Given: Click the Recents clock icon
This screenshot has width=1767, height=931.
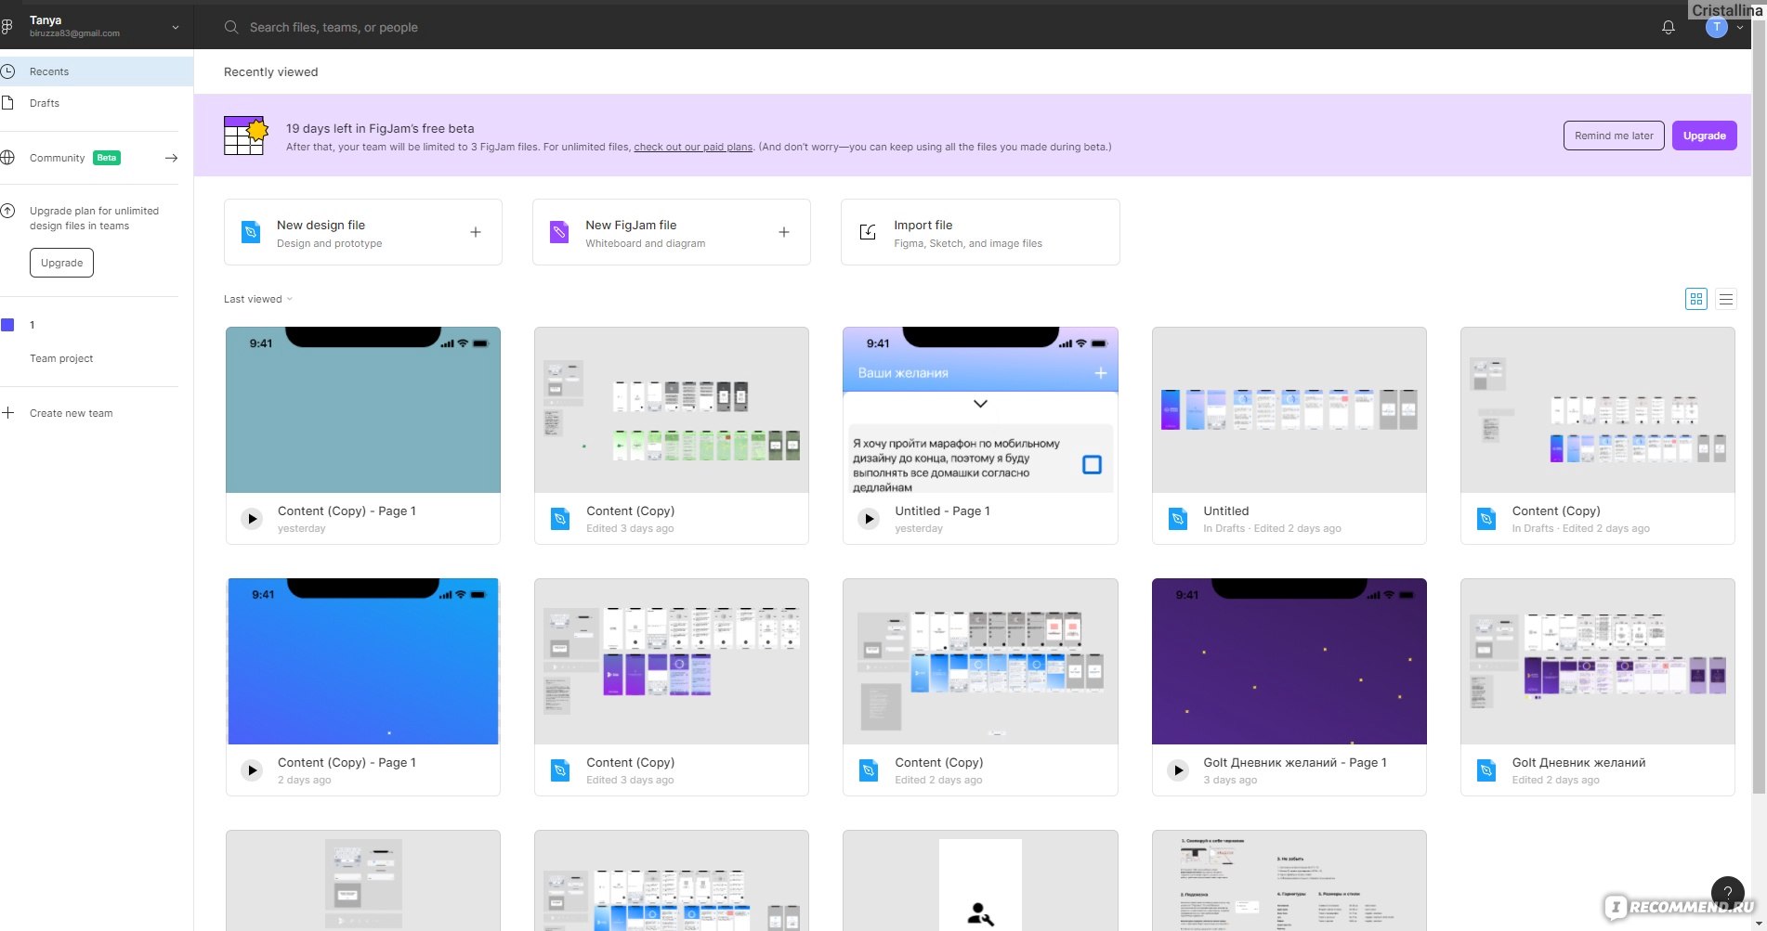Looking at the screenshot, I should tap(7, 71).
